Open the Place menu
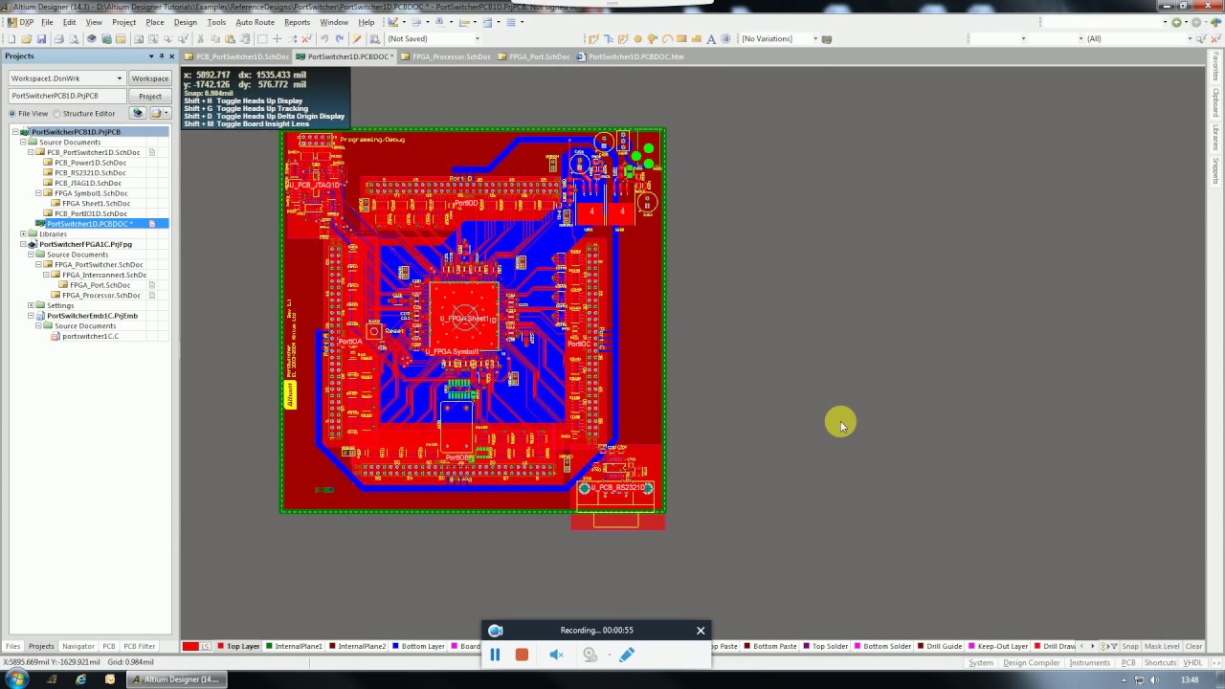Image resolution: width=1225 pixels, height=689 pixels. point(155,22)
